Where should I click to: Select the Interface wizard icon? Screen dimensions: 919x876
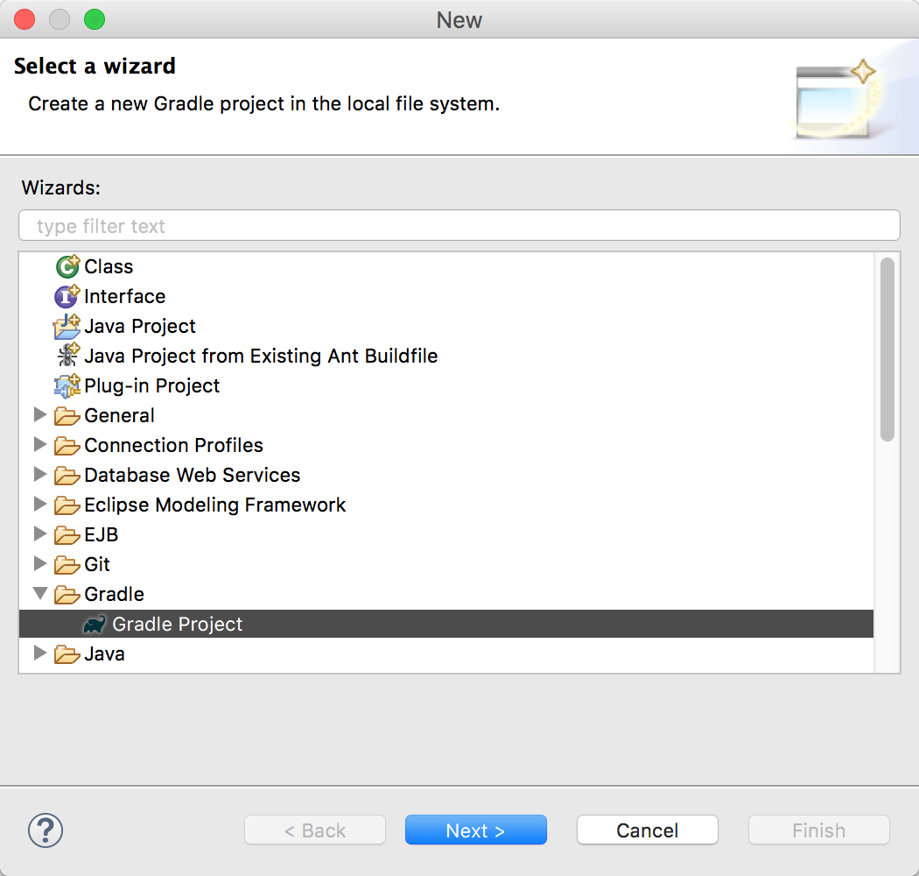coord(67,296)
